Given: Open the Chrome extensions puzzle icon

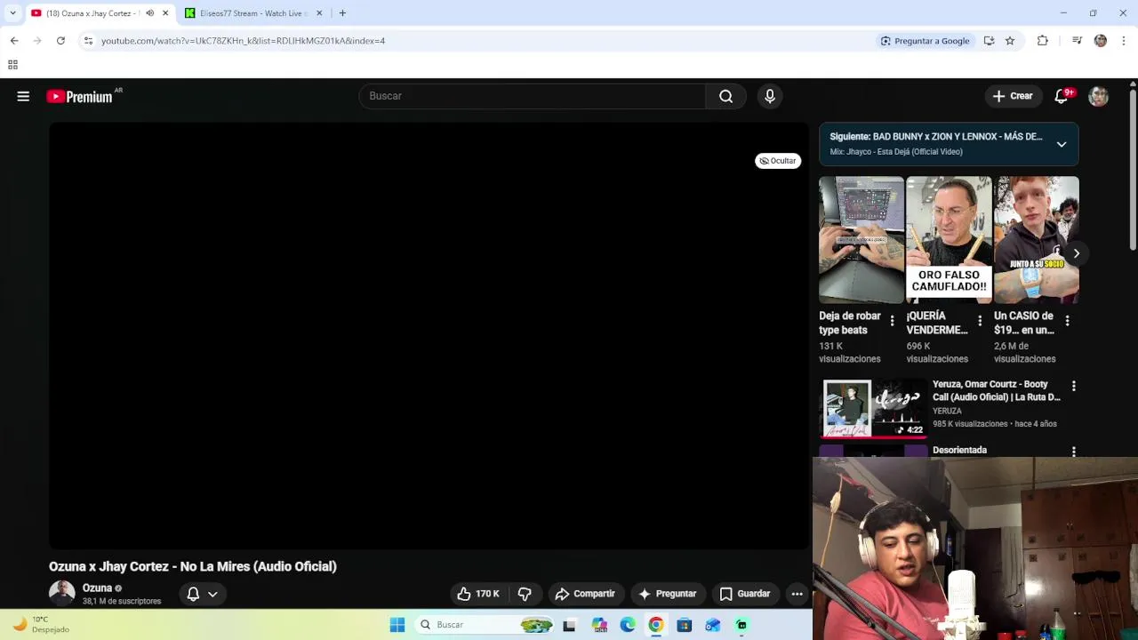Looking at the screenshot, I should [1043, 41].
